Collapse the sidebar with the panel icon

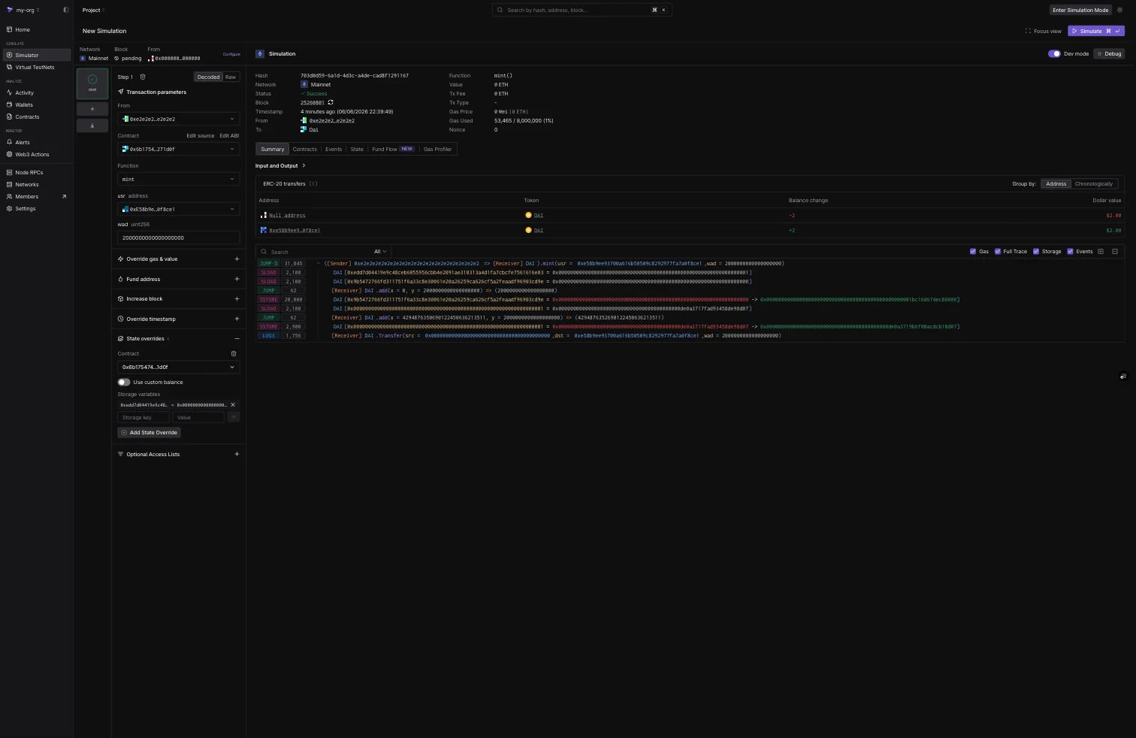(65, 10)
